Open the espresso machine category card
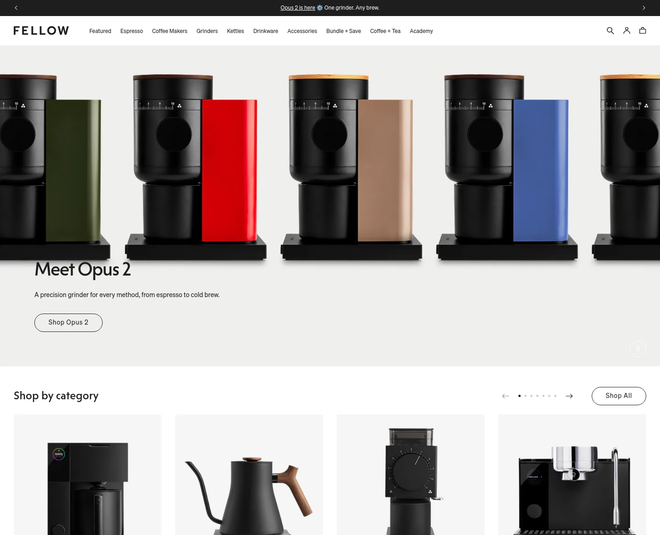This screenshot has width=660, height=535. [572, 474]
